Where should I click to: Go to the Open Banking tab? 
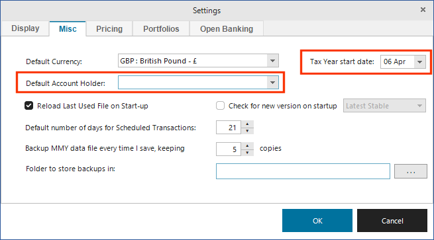(227, 28)
